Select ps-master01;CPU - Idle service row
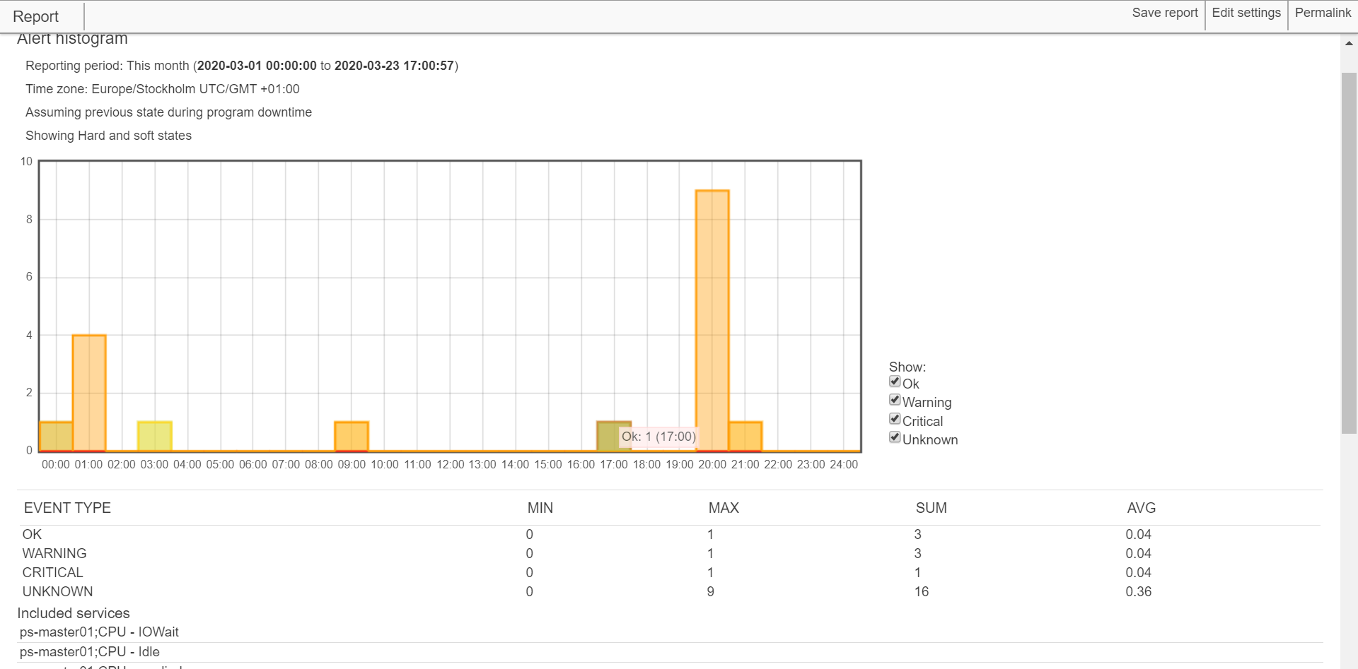The height and width of the screenshot is (669, 1358). tap(90, 652)
